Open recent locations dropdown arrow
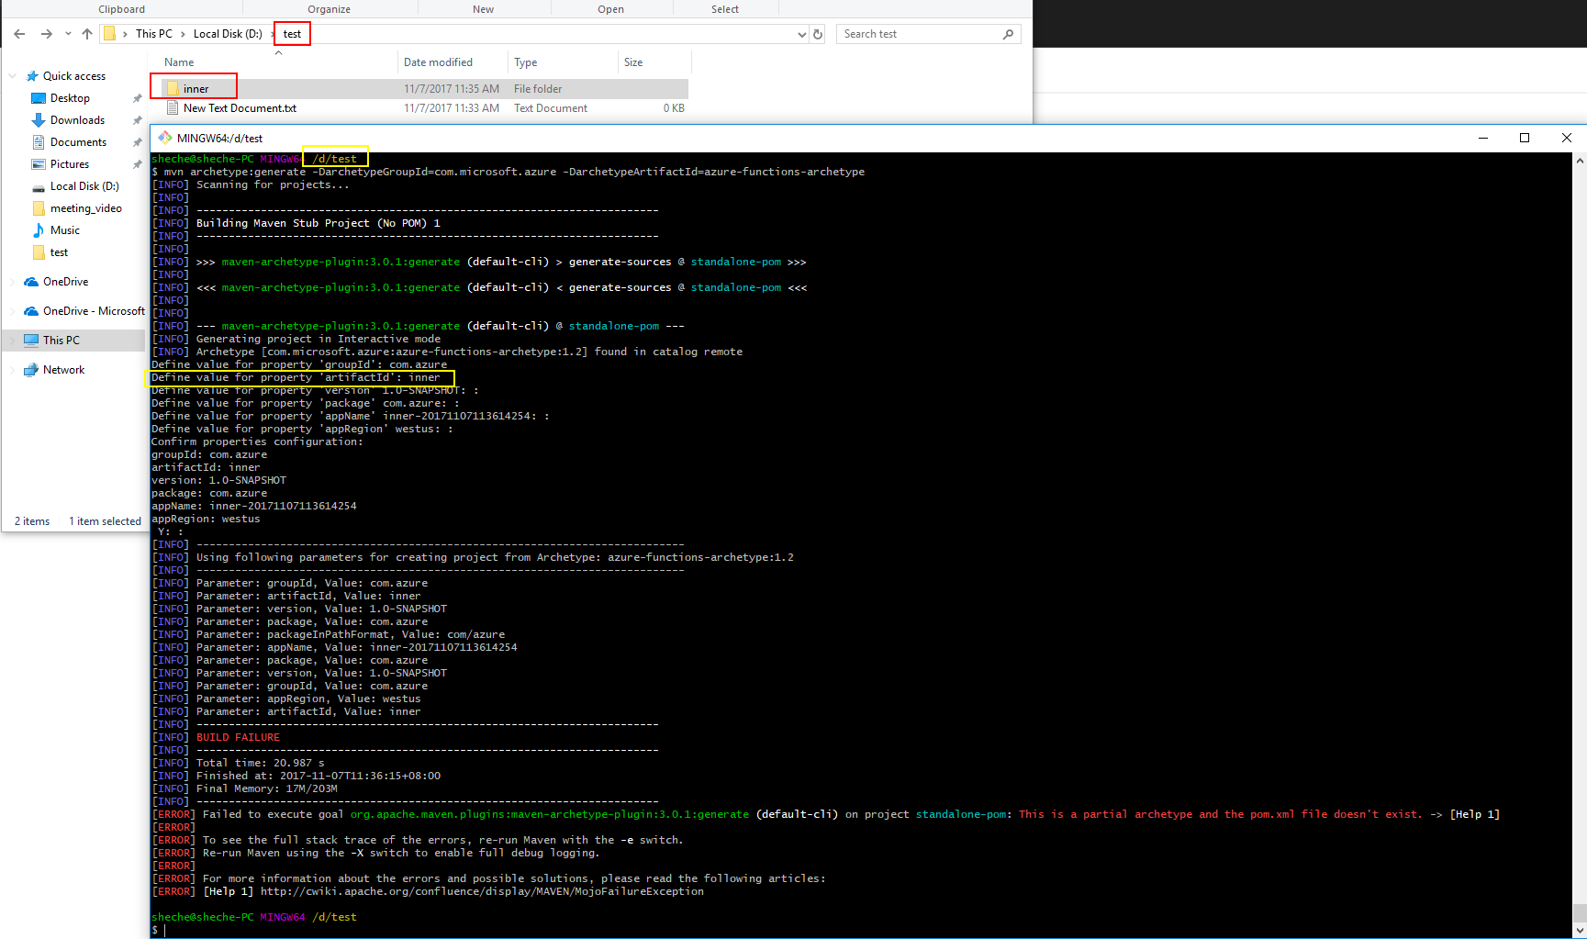1587x939 pixels. click(68, 34)
